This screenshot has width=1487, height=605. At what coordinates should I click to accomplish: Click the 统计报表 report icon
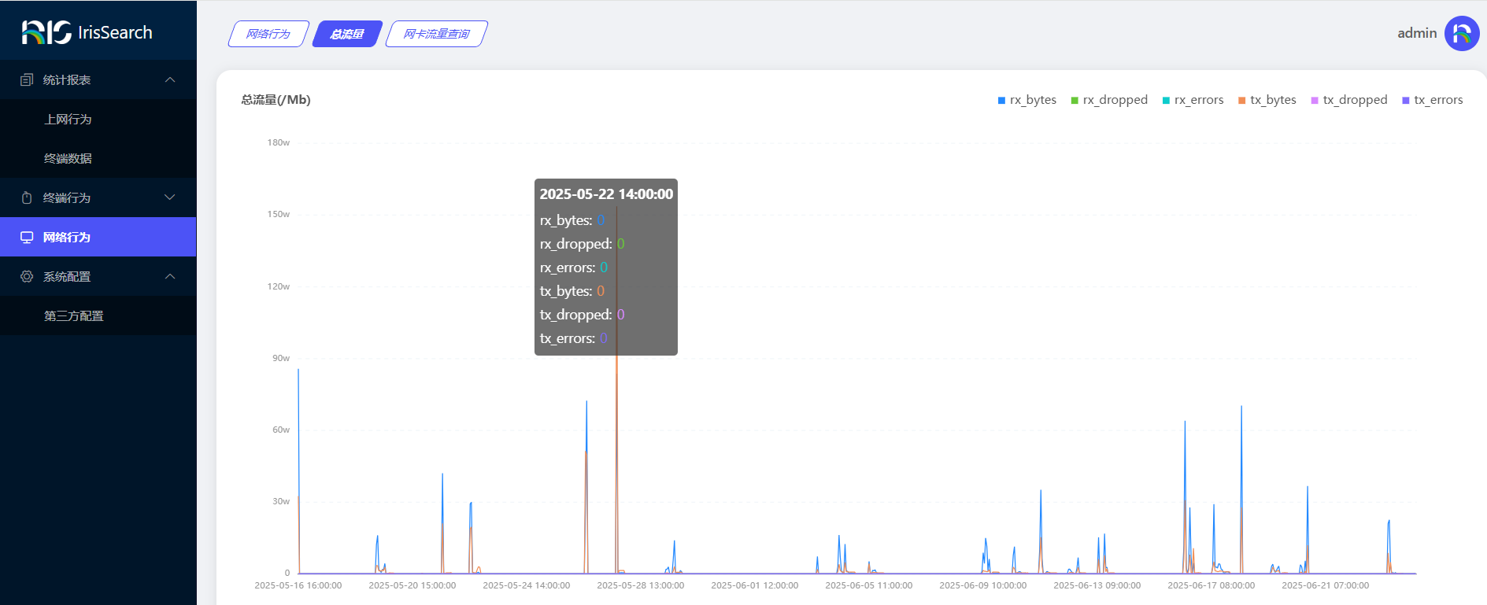(27, 80)
